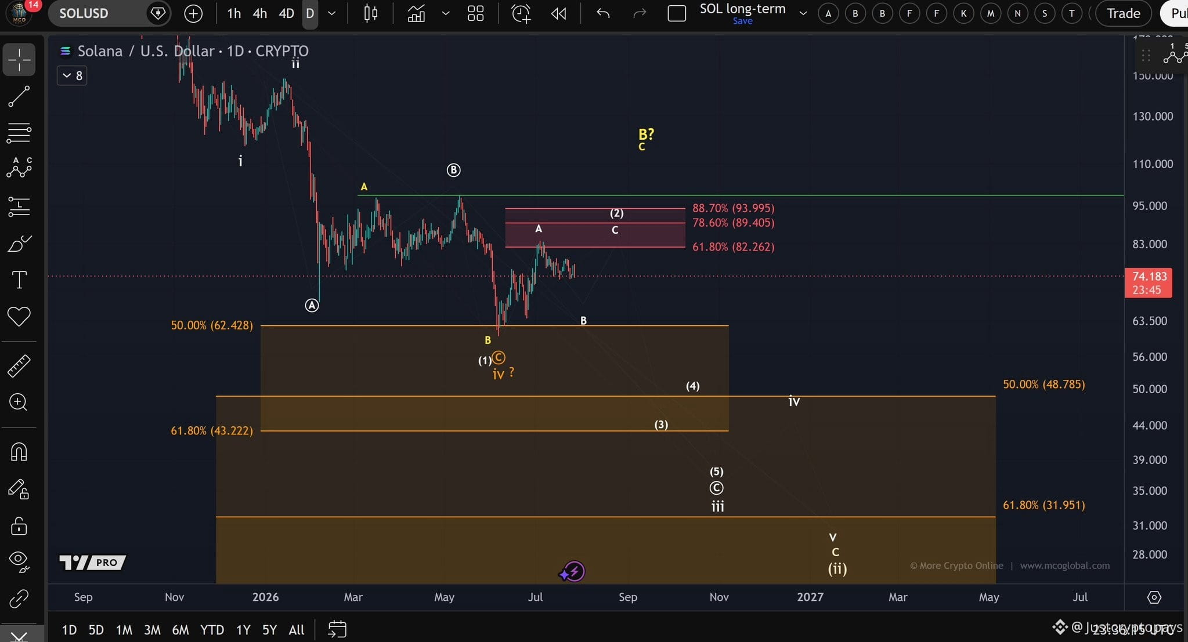1188x642 pixels.
Task: Open the candlestick chart type menu
Action: [x=370, y=13]
